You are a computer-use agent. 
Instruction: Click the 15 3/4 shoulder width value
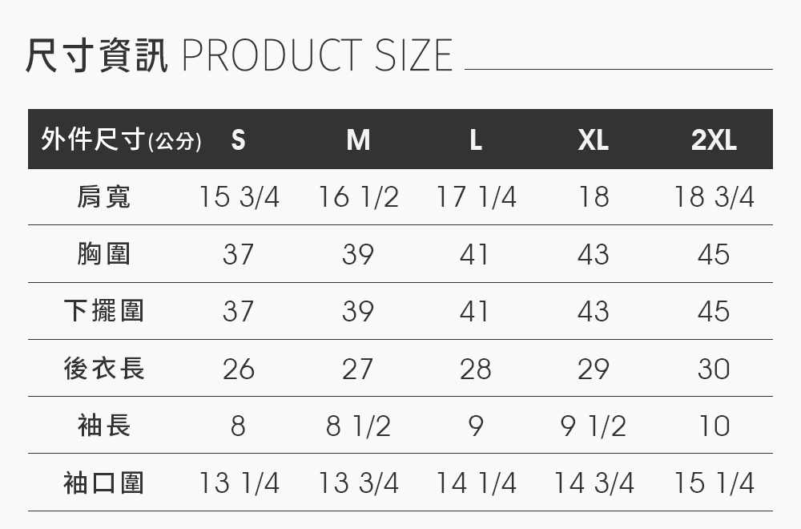pos(239,197)
